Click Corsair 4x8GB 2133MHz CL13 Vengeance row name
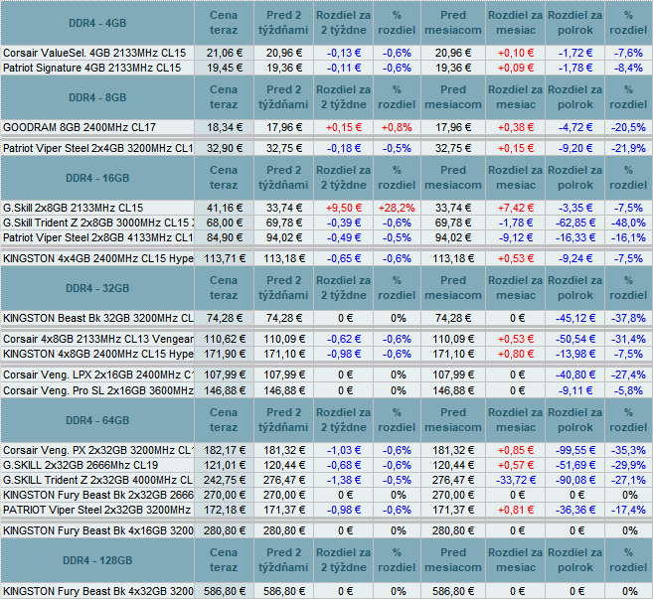Viewport: 653px width, 599px height. click(x=97, y=340)
